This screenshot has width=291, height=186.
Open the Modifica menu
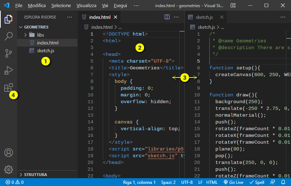click(x=37, y=6)
